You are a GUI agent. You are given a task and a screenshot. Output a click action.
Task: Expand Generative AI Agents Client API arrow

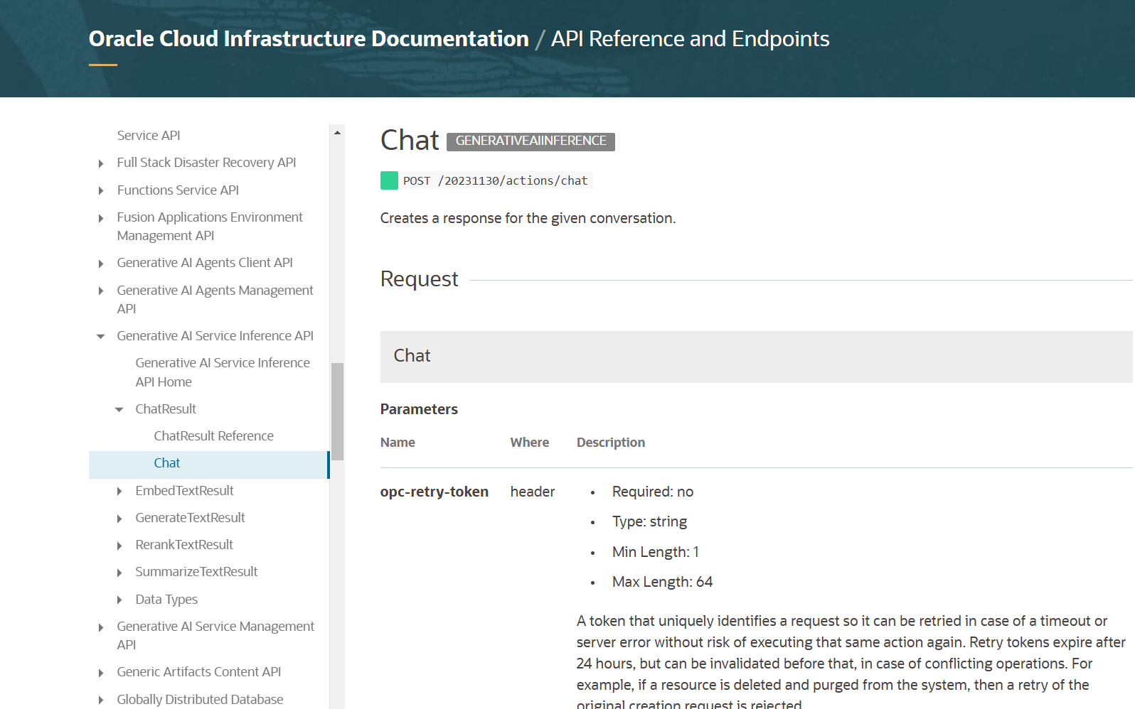click(x=101, y=264)
